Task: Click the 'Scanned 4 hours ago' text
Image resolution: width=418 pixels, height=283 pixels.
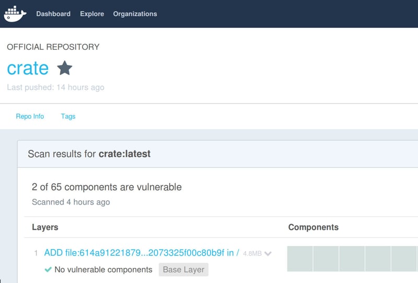Action: point(71,202)
